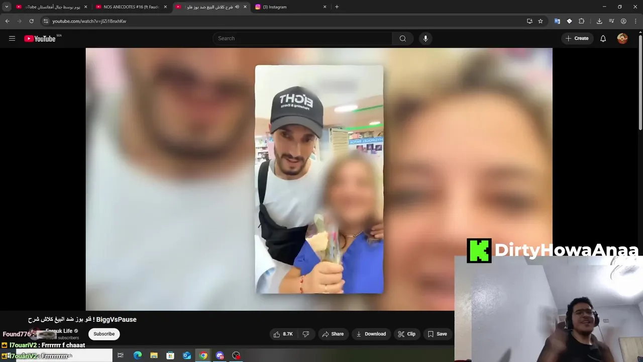Go to the YouTube home logo
The image size is (643, 362).
[40, 39]
